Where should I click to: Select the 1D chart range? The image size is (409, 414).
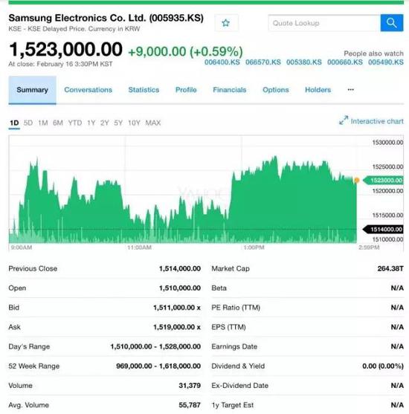point(14,123)
